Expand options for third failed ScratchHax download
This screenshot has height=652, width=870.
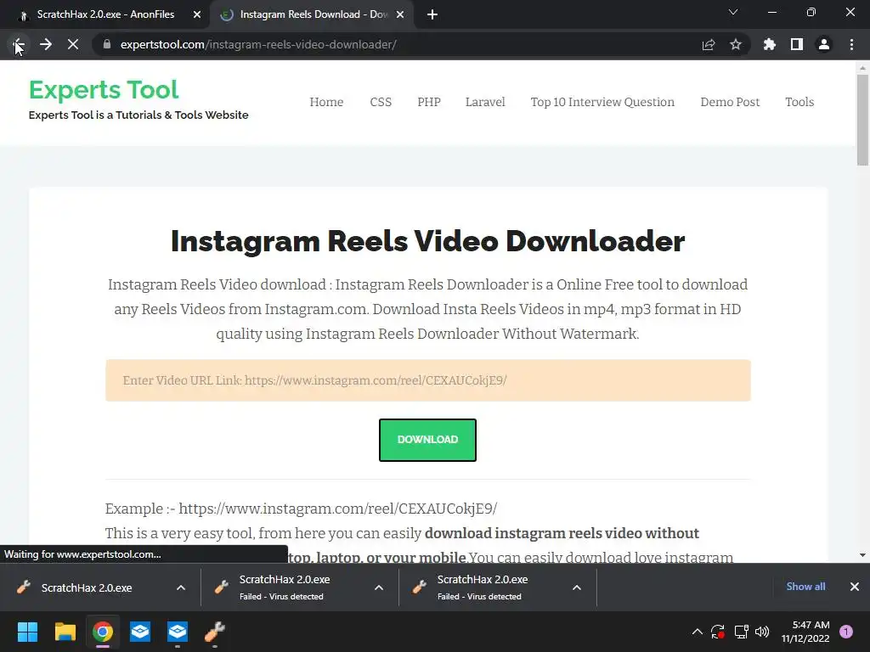tap(577, 587)
